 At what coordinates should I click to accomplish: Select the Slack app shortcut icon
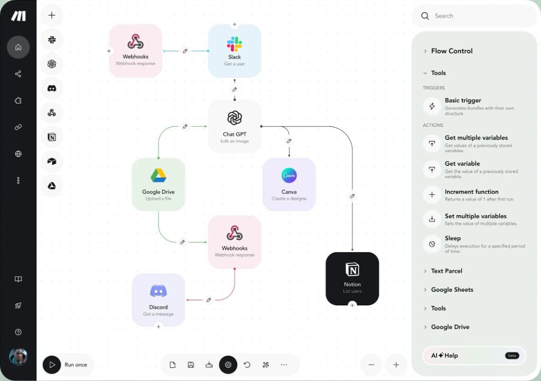pyautogui.click(x=52, y=40)
